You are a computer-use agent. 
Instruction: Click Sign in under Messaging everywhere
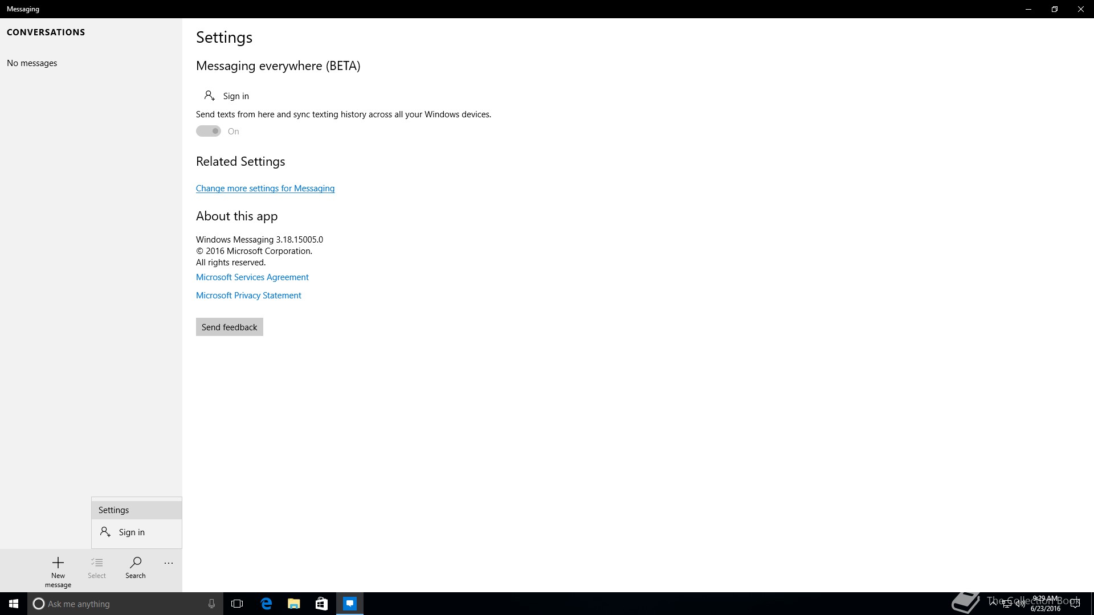227,96
